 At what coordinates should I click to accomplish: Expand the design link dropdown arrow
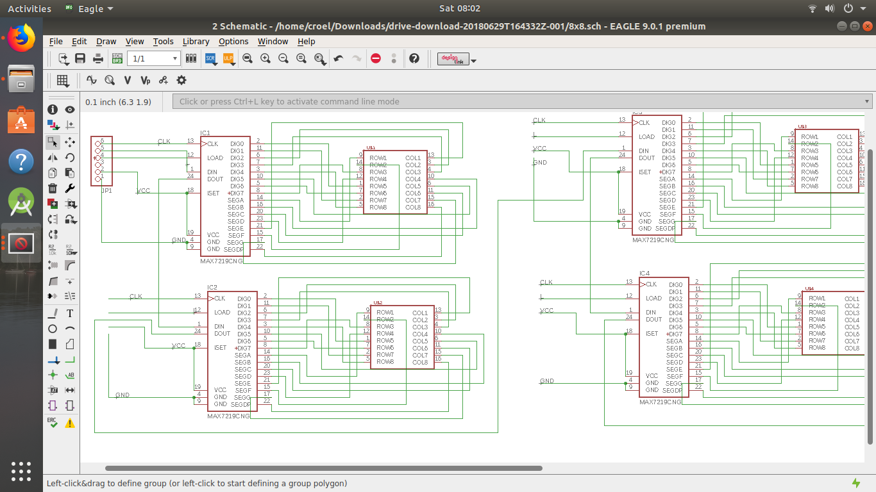click(474, 61)
